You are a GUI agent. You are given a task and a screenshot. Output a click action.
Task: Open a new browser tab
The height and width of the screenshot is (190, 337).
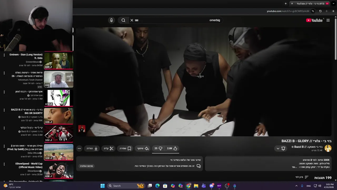286,4
